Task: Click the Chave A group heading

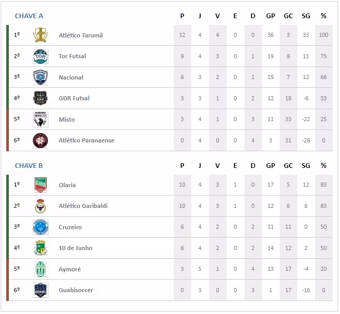Action: tap(29, 16)
